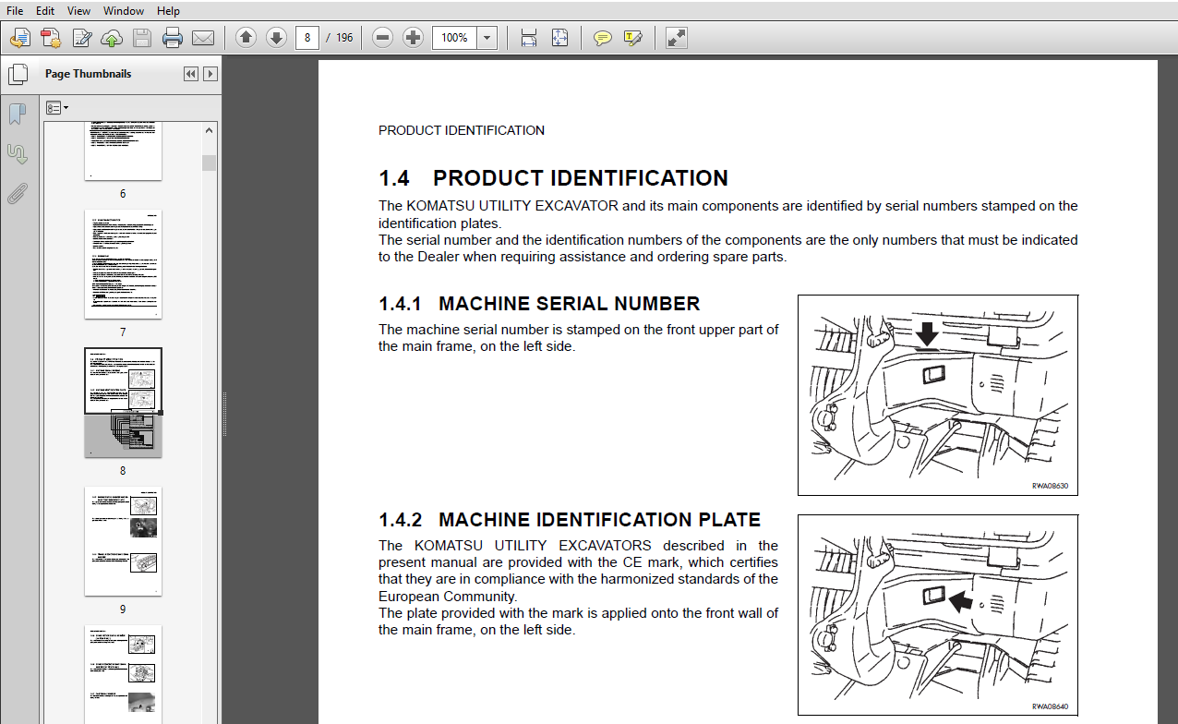Click the 'PRODUCT IDENTIFICATION' page header text
The image size is (1178, 724).
pos(462,130)
